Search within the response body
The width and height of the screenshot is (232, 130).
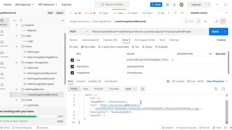pyautogui.click(x=223, y=89)
